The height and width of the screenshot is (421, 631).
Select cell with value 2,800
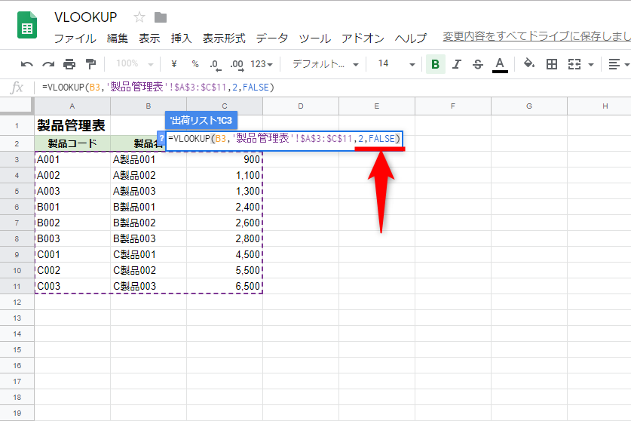[x=225, y=239]
